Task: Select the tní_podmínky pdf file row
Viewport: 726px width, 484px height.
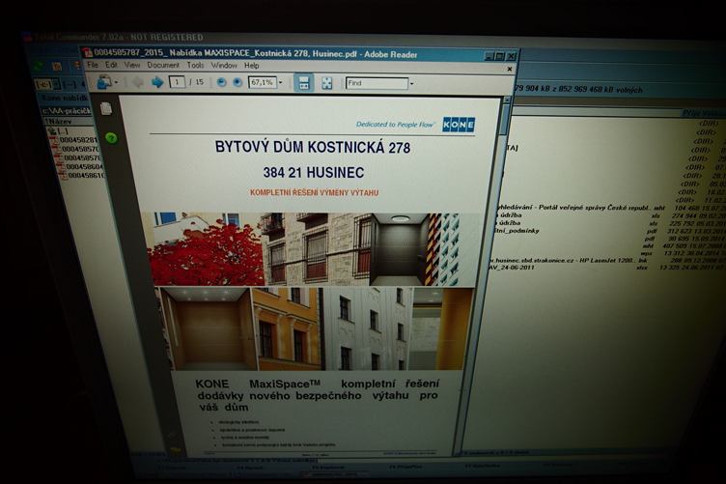Action: click(x=608, y=231)
